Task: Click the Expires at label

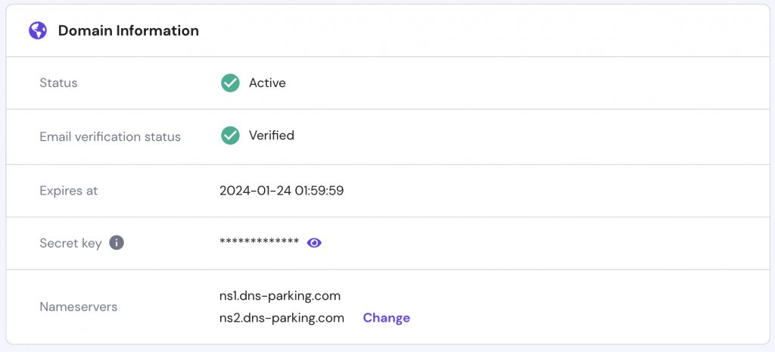Action: point(68,191)
